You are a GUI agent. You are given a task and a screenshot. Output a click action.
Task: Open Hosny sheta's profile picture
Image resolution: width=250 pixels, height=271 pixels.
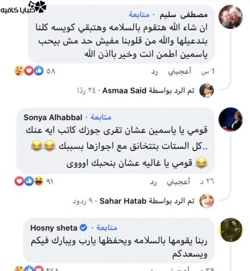pyautogui.click(x=231, y=230)
